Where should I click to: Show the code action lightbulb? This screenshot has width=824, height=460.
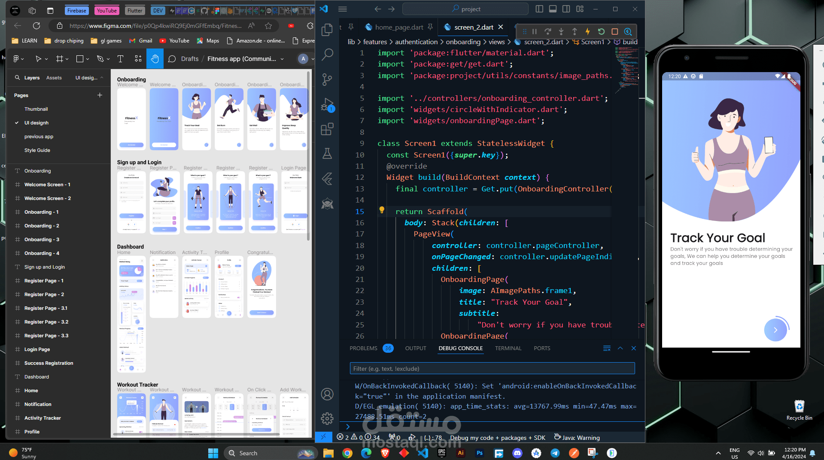[x=382, y=210]
